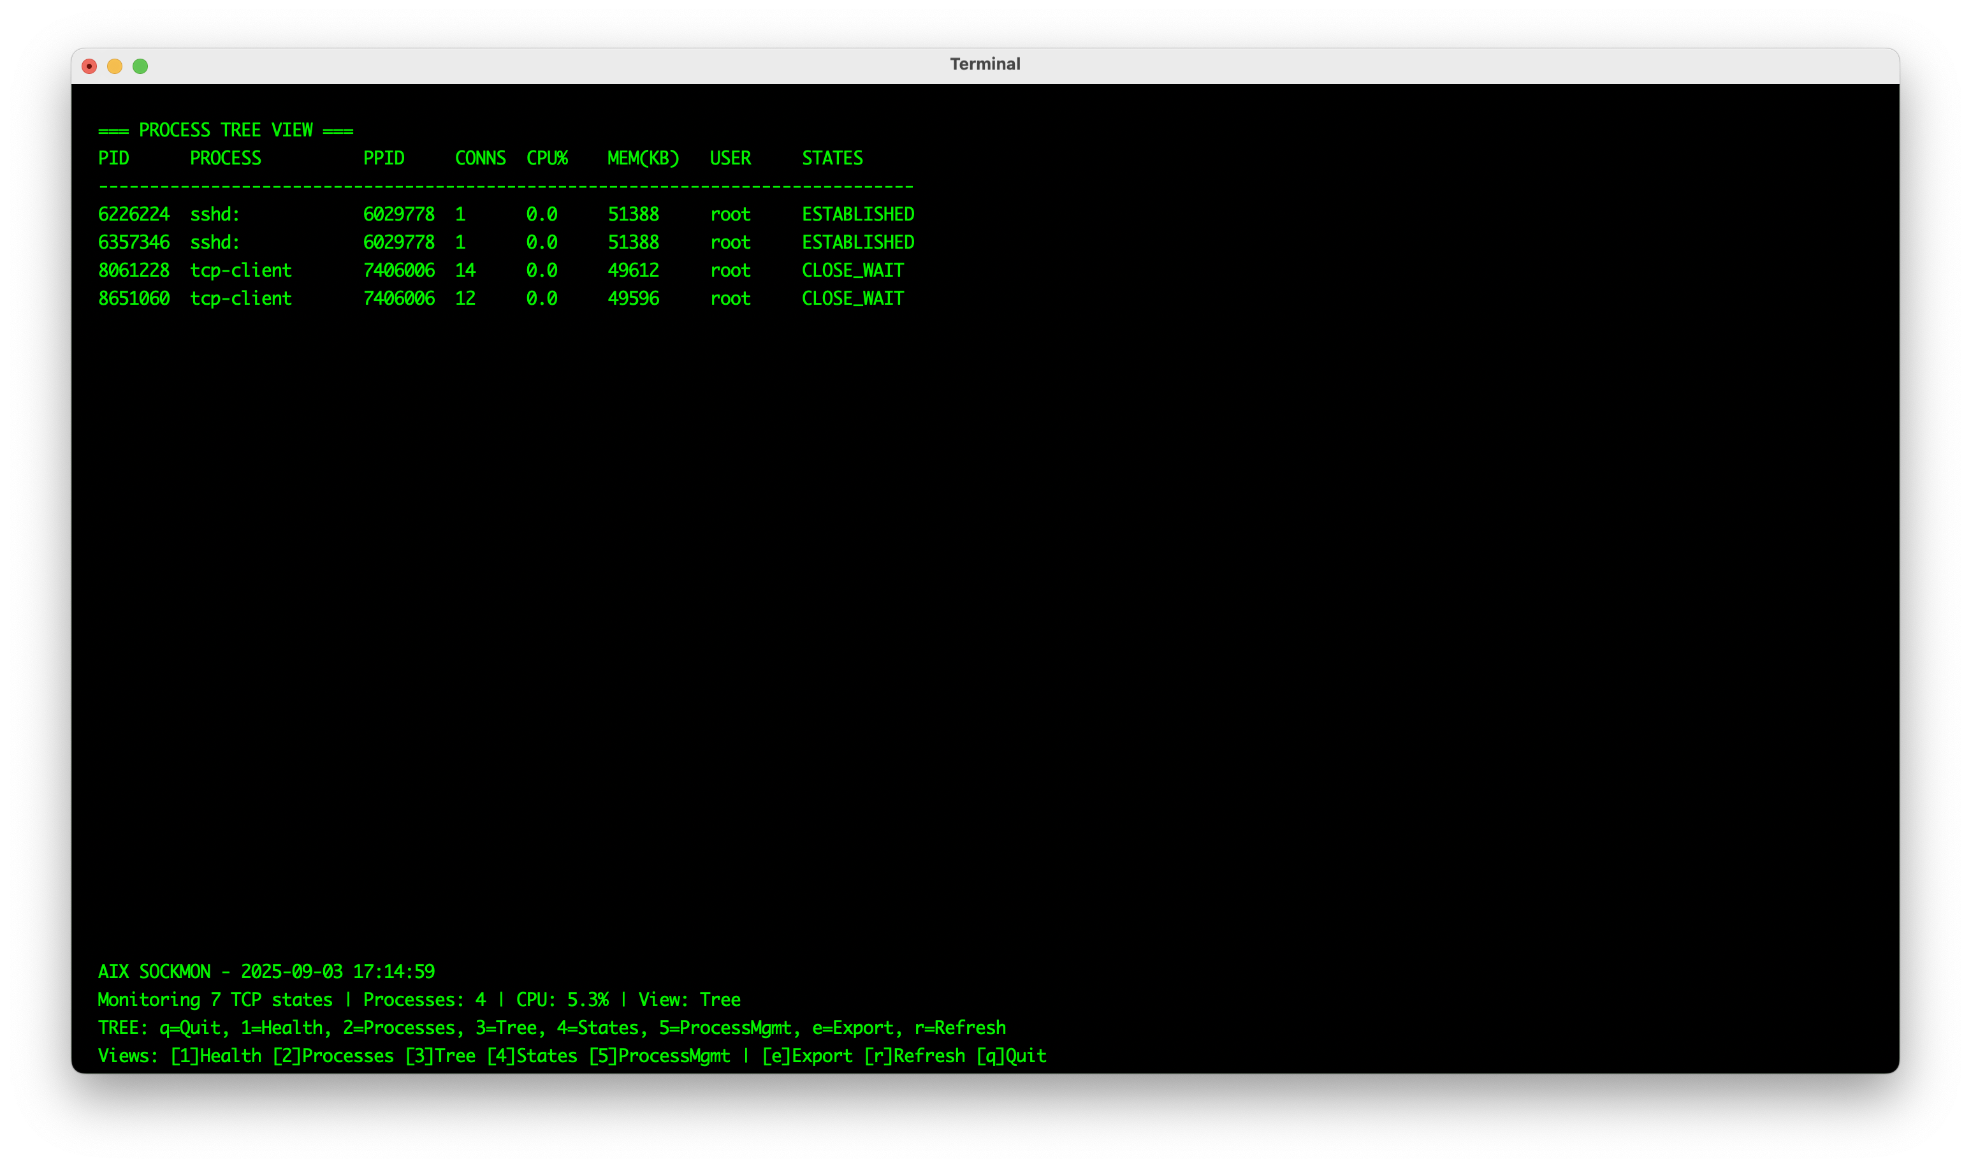The width and height of the screenshot is (1971, 1168).
Task: Select PID 6226224 in the table
Action: [x=134, y=214]
